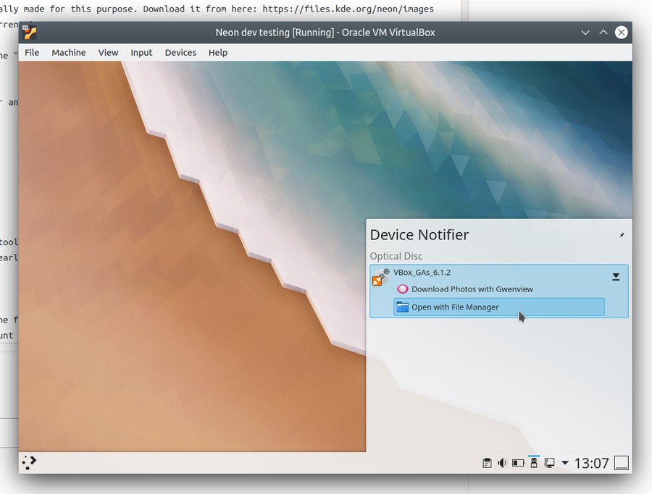652x494 pixels.
Task: Click the VirtualBox window title icon
Action: (x=30, y=33)
